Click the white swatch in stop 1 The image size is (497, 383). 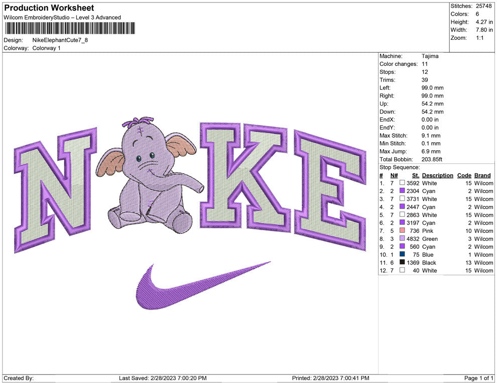(402, 183)
